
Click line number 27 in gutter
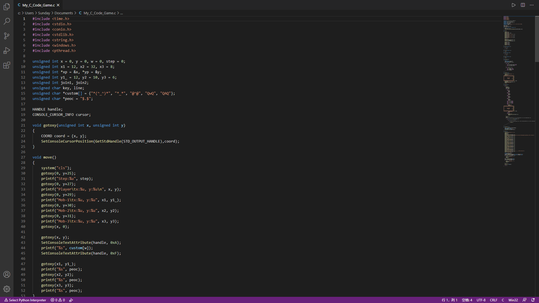pos(23,157)
